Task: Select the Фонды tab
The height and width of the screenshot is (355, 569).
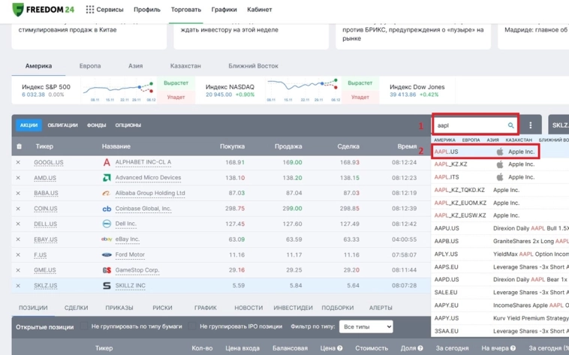Action: [x=97, y=125]
